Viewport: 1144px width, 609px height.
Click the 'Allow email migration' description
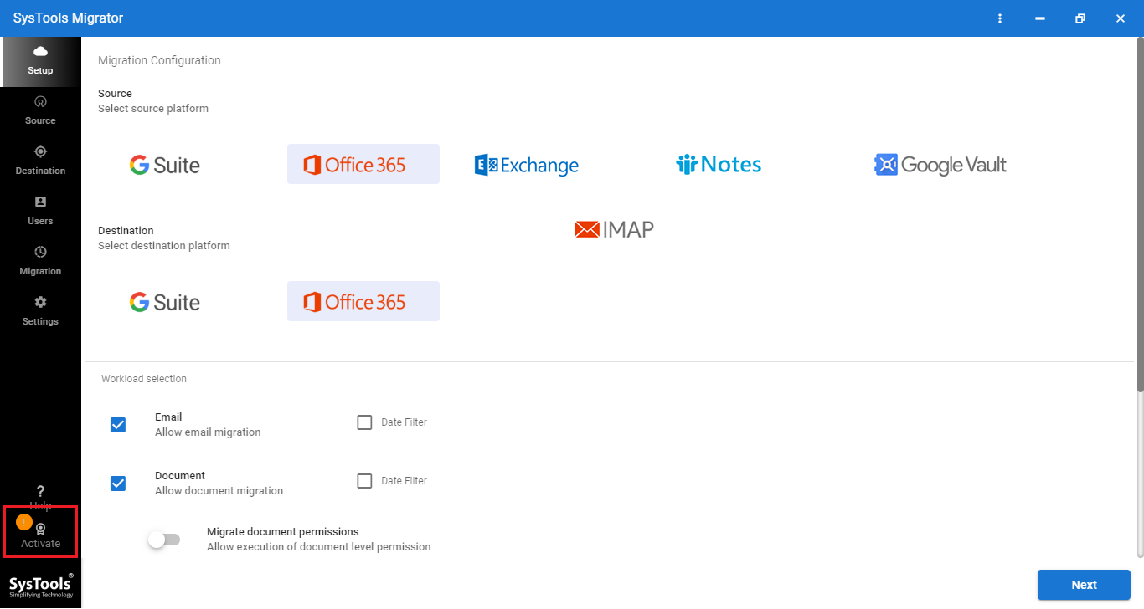pyautogui.click(x=208, y=432)
